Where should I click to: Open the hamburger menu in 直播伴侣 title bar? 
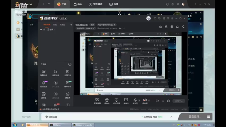(172, 18)
